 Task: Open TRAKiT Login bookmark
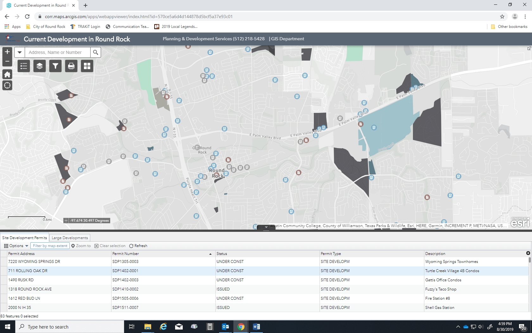pos(85,27)
